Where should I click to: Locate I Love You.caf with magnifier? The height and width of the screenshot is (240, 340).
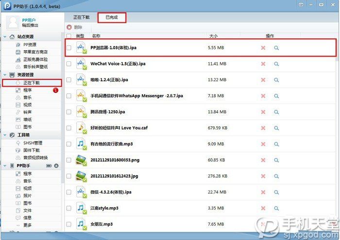tap(276, 128)
